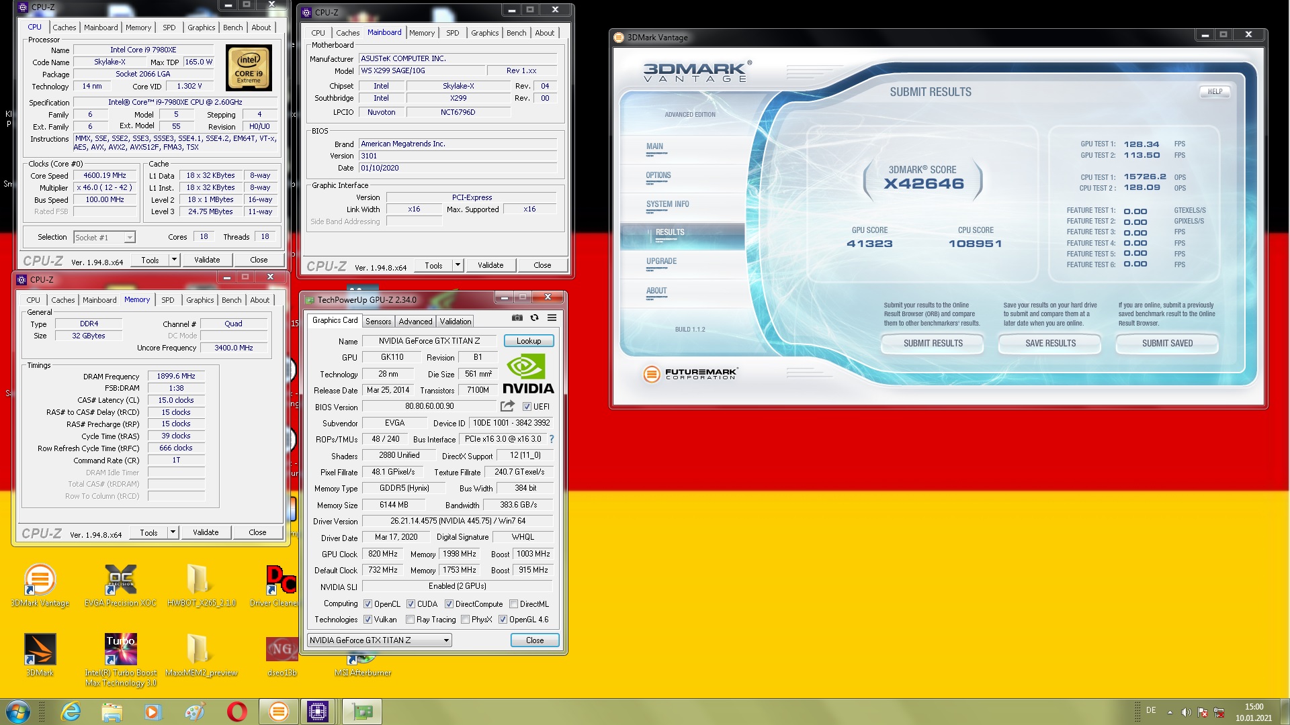1290x725 pixels.
Task: Click the Close button in GPU-Z
Action: [x=535, y=640]
